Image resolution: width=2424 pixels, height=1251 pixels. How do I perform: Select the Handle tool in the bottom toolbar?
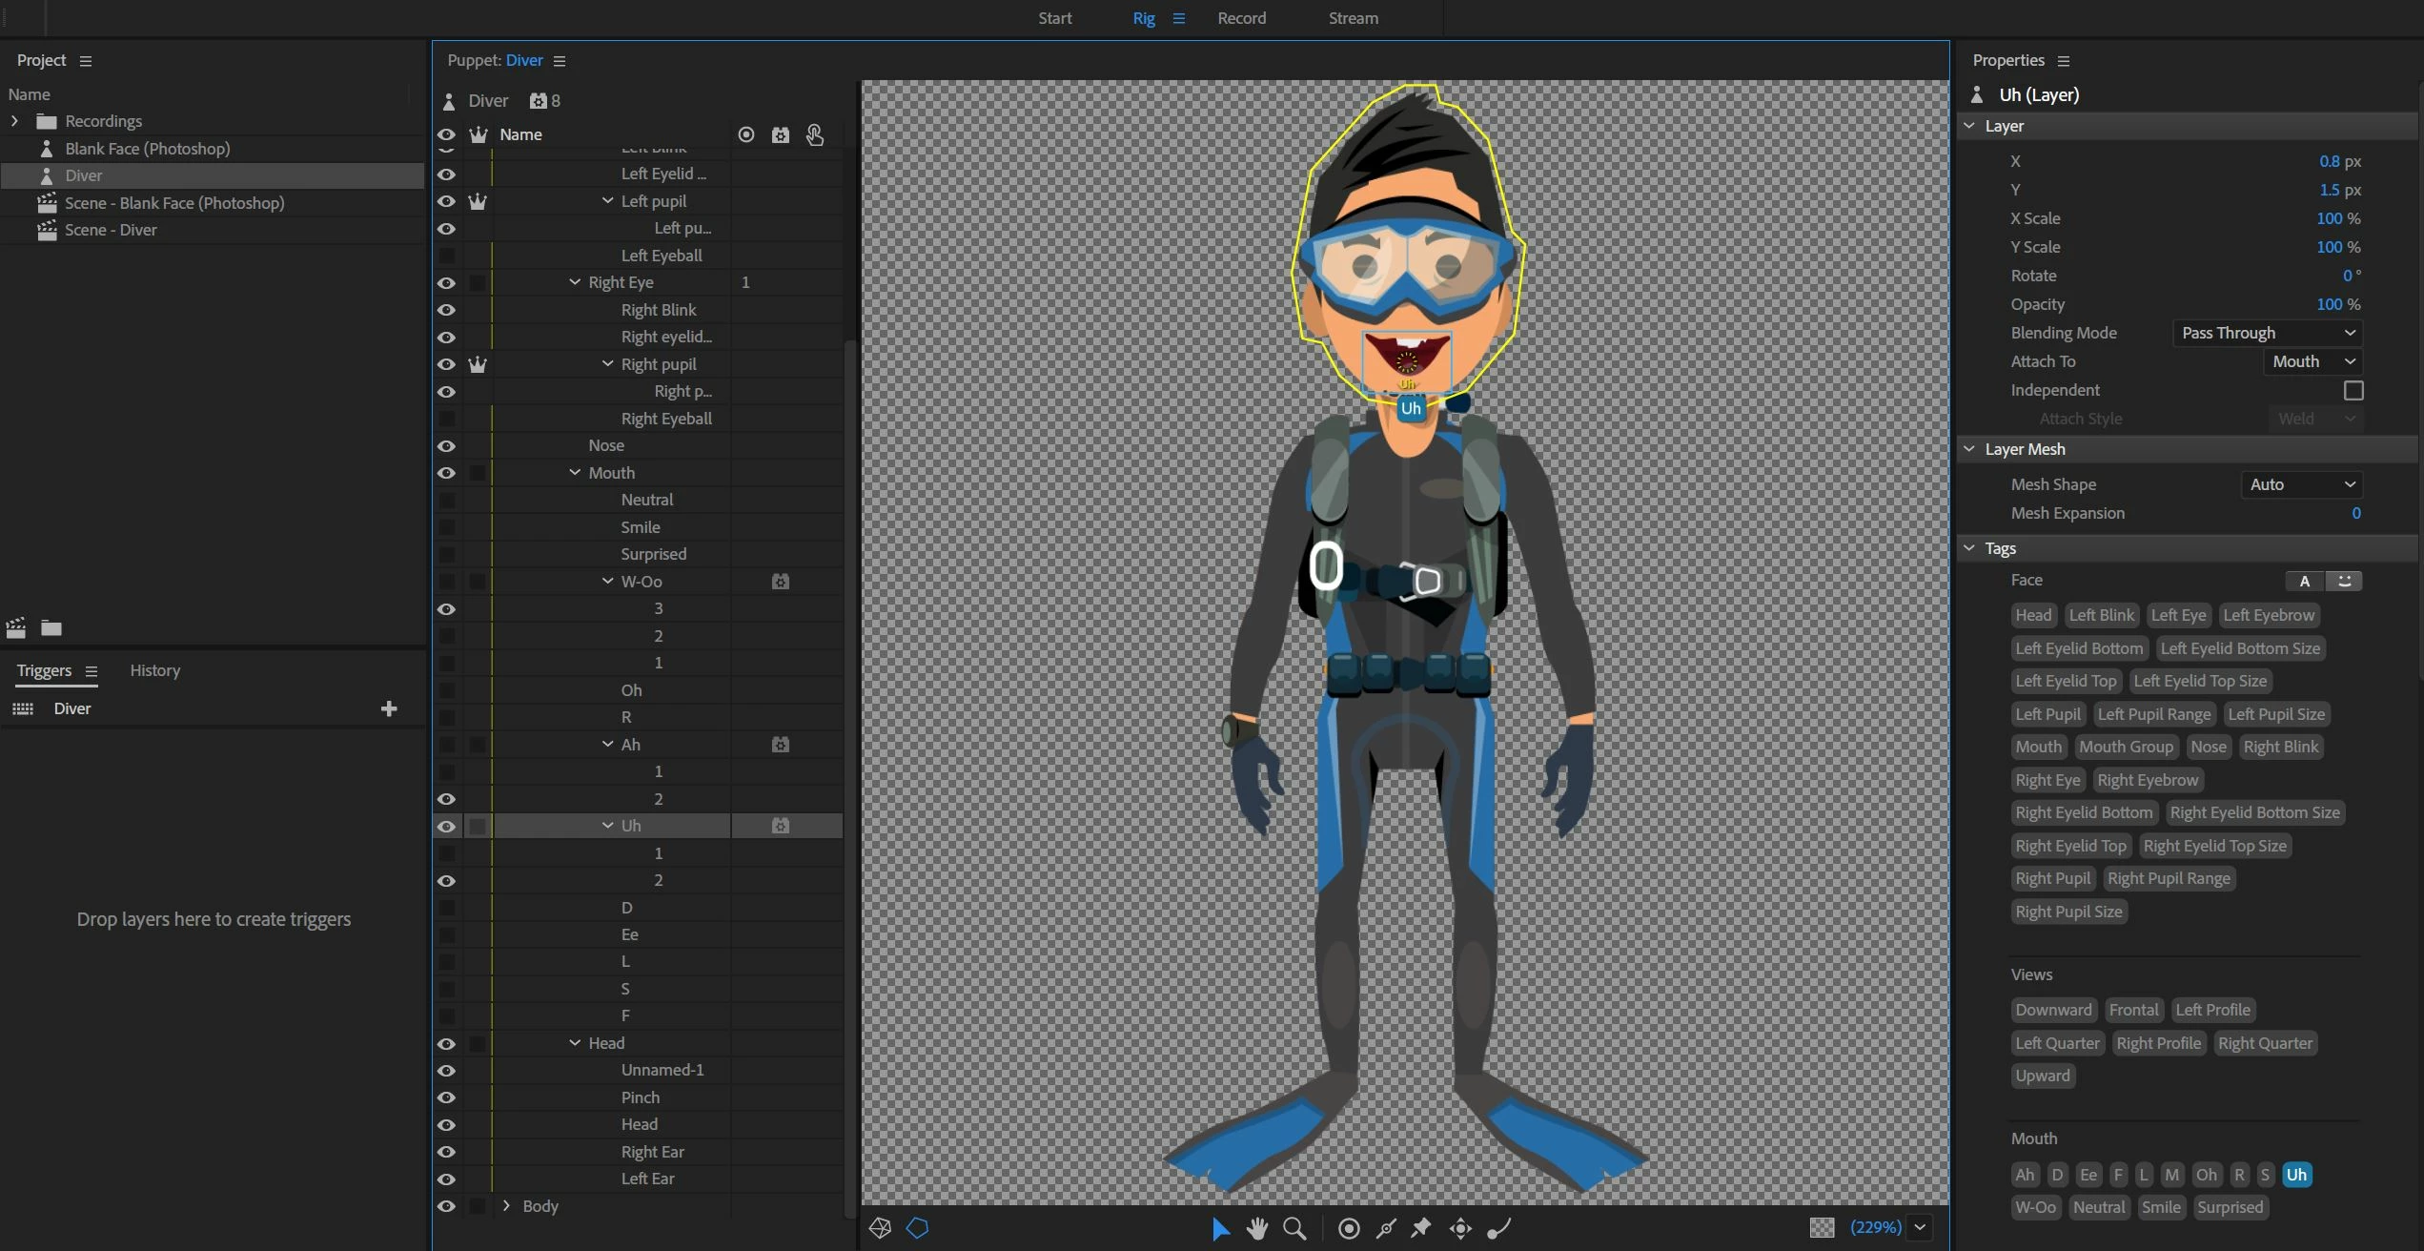point(1349,1228)
